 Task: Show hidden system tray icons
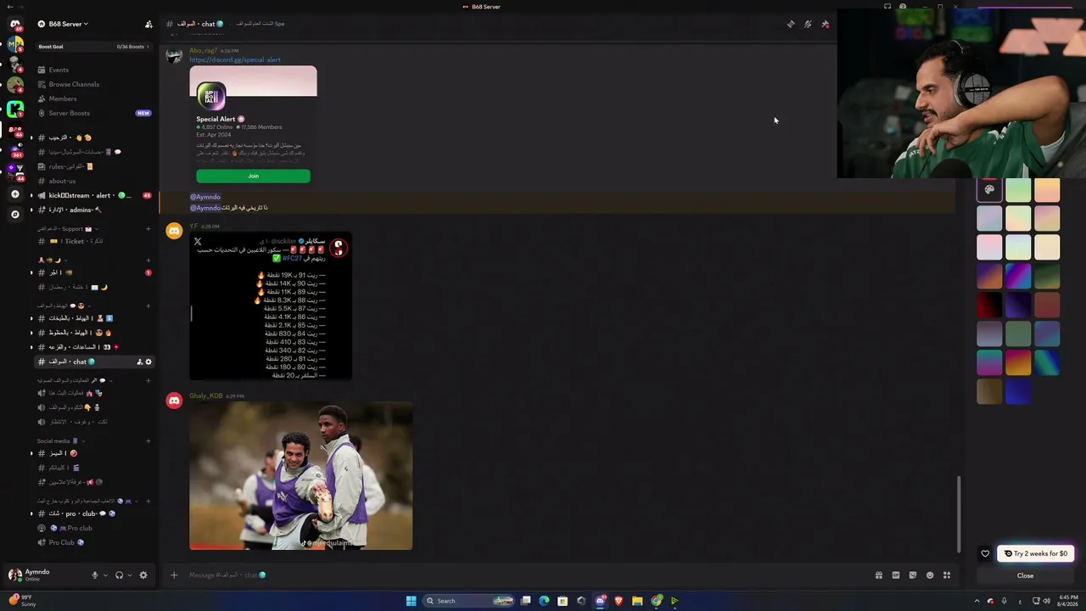(977, 601)
